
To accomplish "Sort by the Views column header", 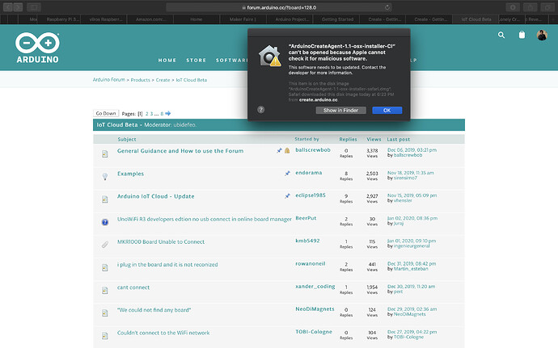I will [374, 140].
